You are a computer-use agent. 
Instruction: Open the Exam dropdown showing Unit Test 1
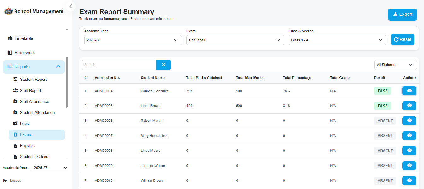[235, 40]
